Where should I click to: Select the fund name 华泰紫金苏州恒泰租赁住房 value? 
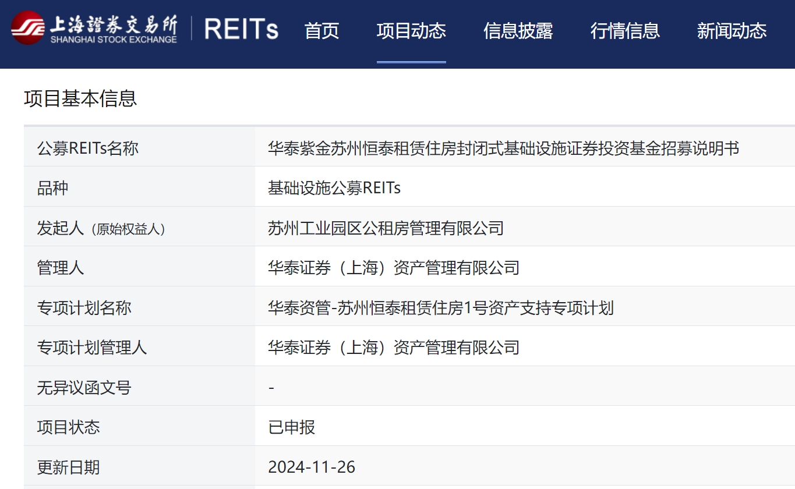504,148
